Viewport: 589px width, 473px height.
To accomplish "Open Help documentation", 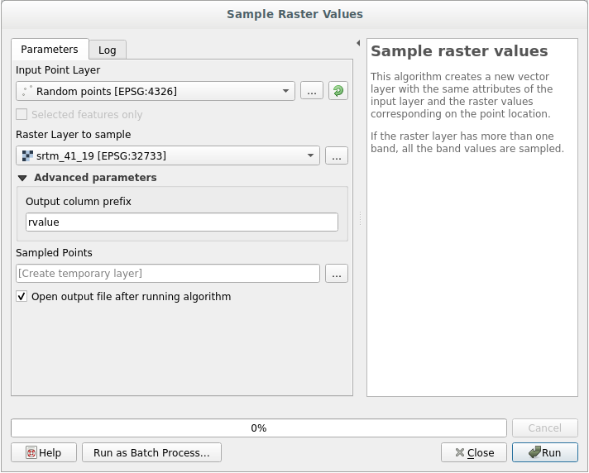I will [44, 452].
